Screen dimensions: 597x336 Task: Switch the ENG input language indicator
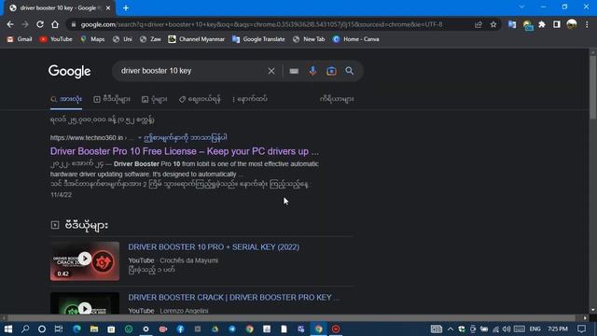pyautogui.click(x=535, y=329)
